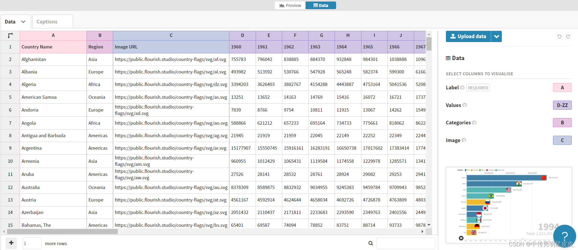
Task: Select the 'Antigua and Barbuda' cell
Action: 53,136
